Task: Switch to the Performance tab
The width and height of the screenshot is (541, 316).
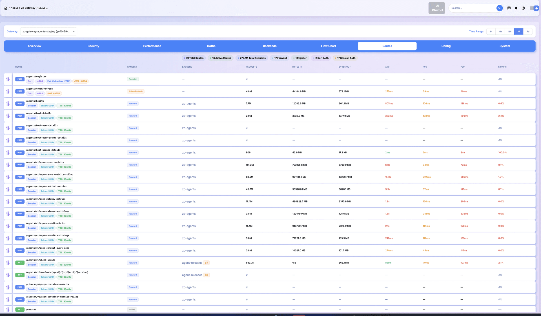Action: [152, 46]
